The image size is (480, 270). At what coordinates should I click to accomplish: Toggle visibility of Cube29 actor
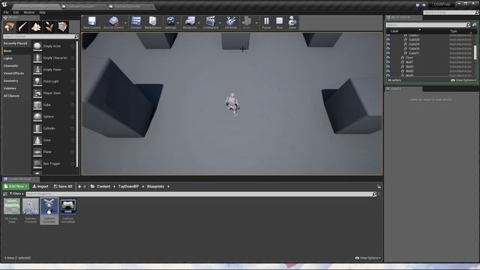click(388, 44)
